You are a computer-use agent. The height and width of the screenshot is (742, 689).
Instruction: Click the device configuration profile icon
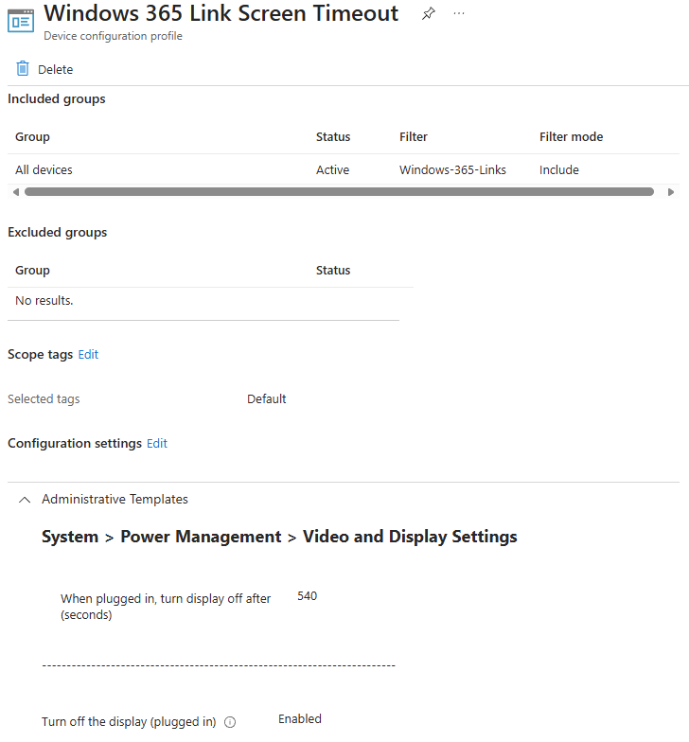pos(21,21)
